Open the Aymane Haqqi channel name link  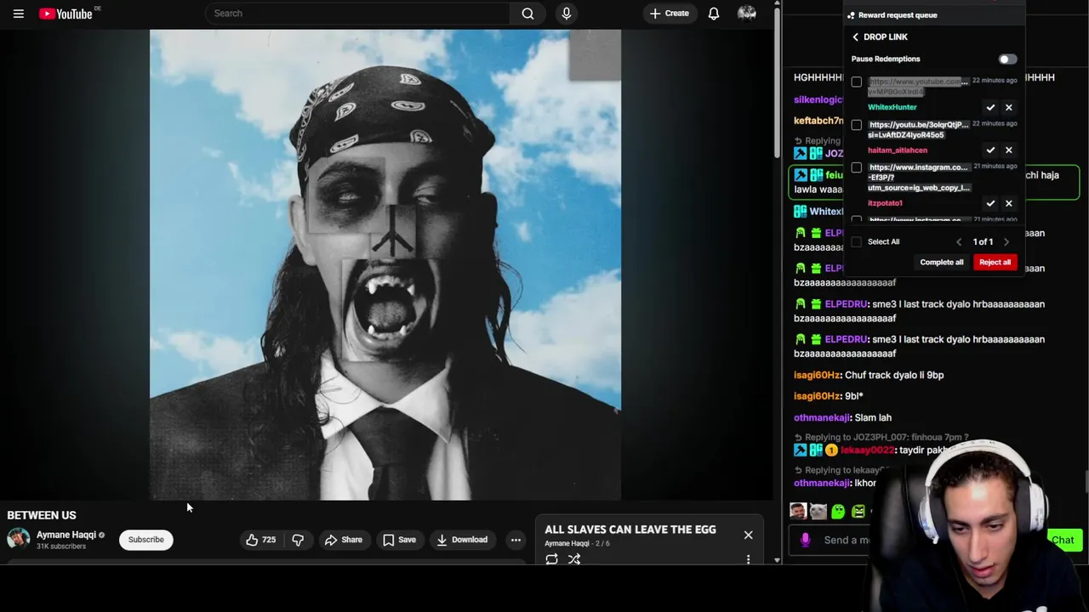pos(66,535)
